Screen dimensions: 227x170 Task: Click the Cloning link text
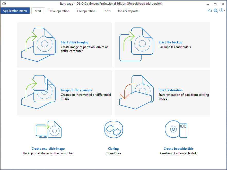(x=113, y=149)
